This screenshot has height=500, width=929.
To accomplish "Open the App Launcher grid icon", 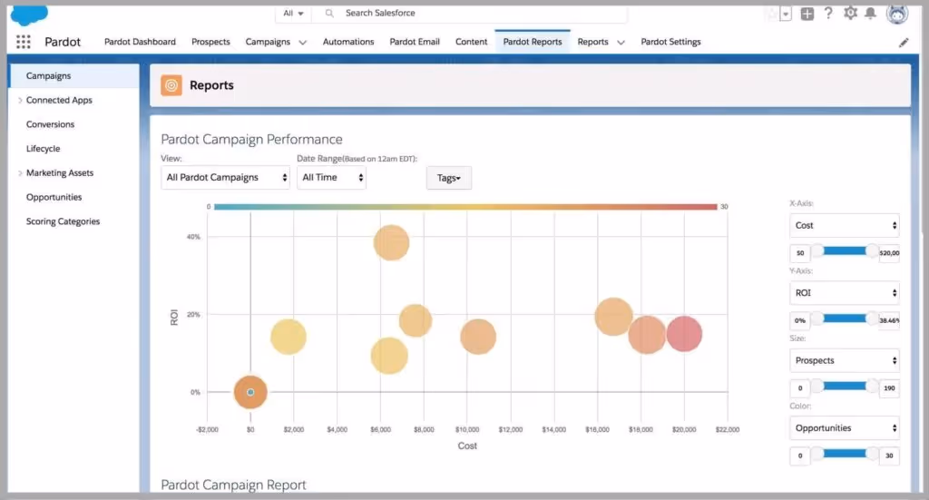I will (23, 42).
